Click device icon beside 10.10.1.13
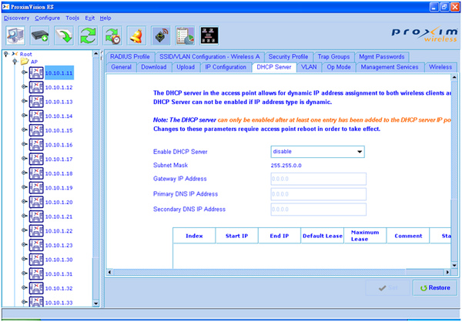The image size is (462, 322). click(36, 102)
